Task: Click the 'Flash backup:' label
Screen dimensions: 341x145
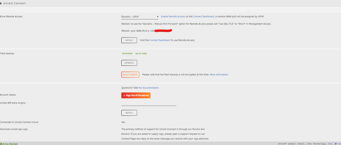Action: pyautogui.click(x=7, y=53)
